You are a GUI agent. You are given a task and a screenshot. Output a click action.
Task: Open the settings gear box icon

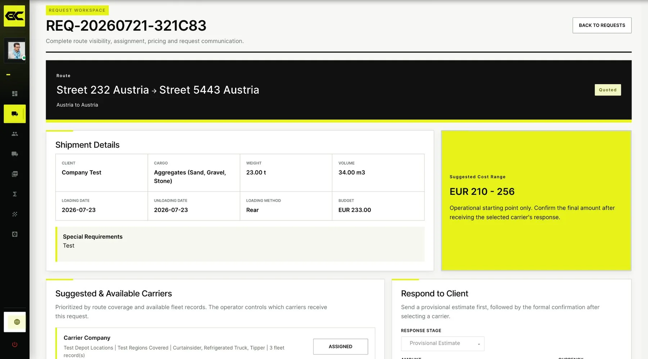click(x=15, y=234)
